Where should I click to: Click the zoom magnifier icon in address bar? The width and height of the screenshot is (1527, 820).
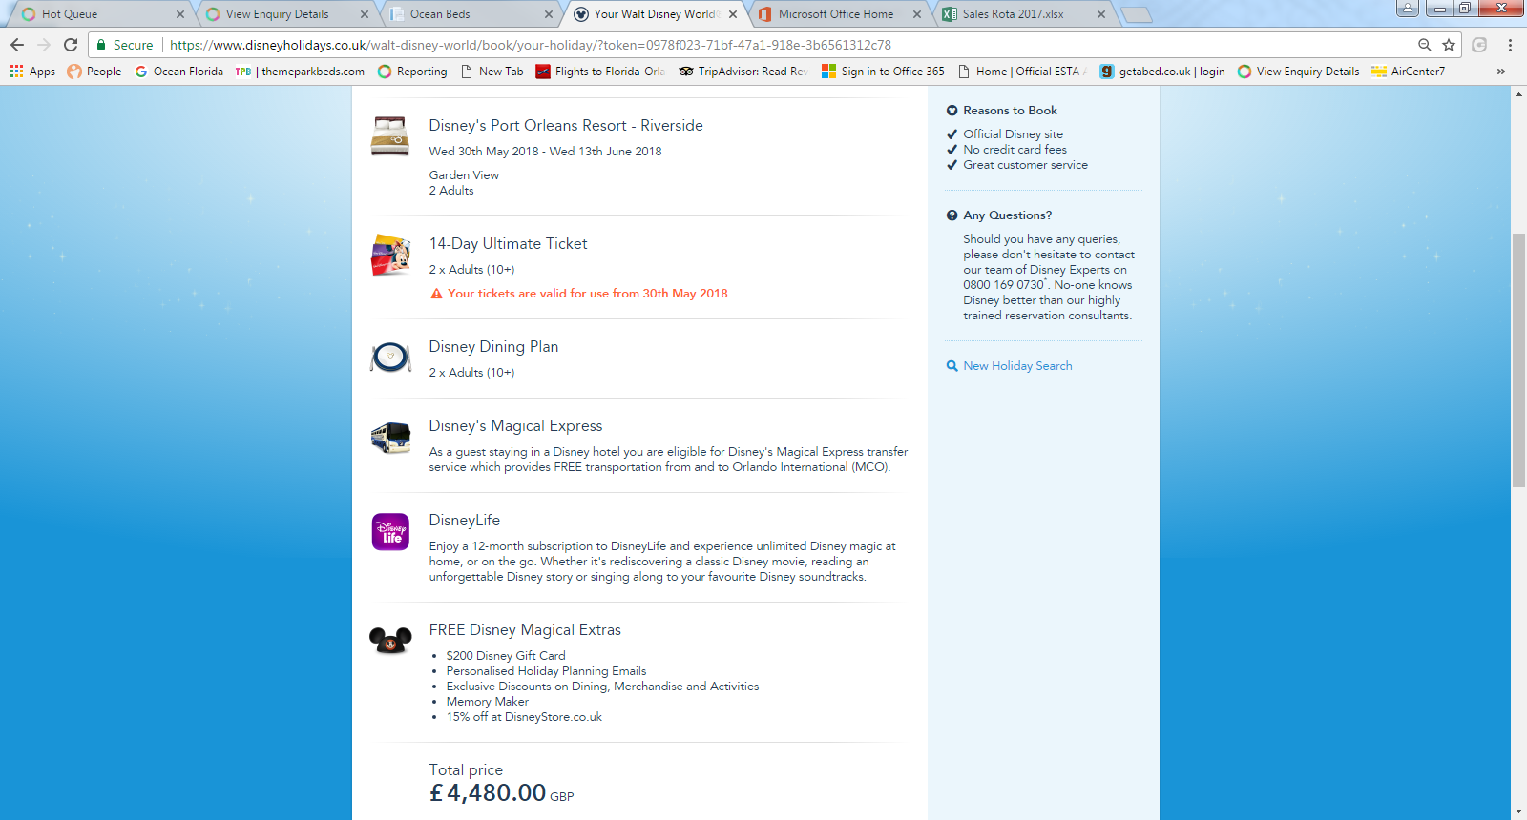pos(1424,45)
